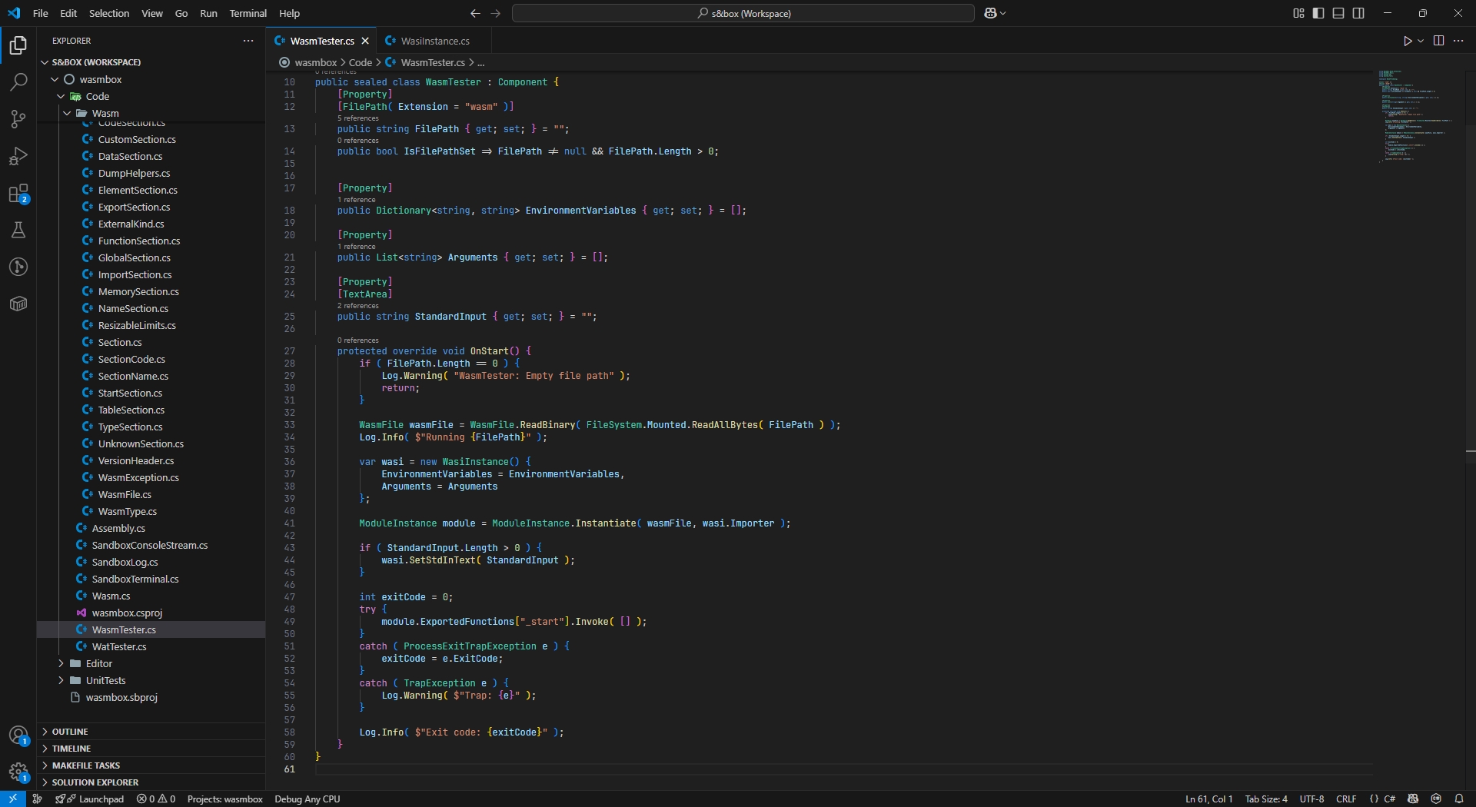Open the Run and Debug view
This screenshot has width=1476, height=807.
[x=18, y=156]
